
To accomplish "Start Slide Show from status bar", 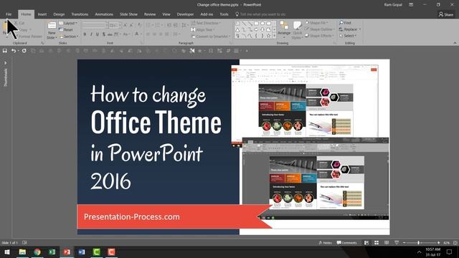I will (x=397, y=243).
